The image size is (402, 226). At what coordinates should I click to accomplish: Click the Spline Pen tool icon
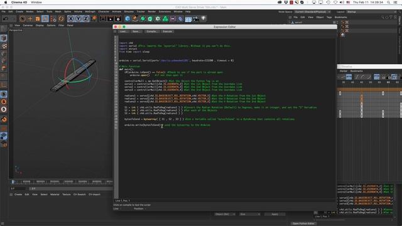pyautogui.click(x=135, y=19)
